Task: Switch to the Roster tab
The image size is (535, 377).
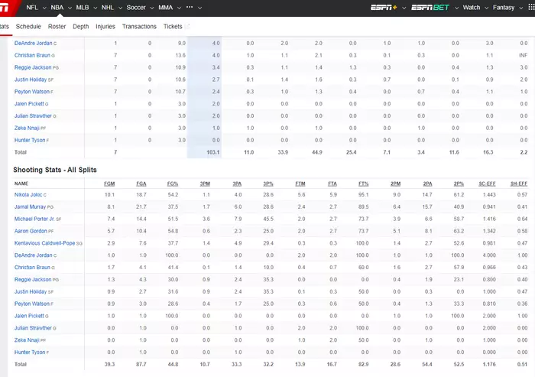Action: pos(57,26)
